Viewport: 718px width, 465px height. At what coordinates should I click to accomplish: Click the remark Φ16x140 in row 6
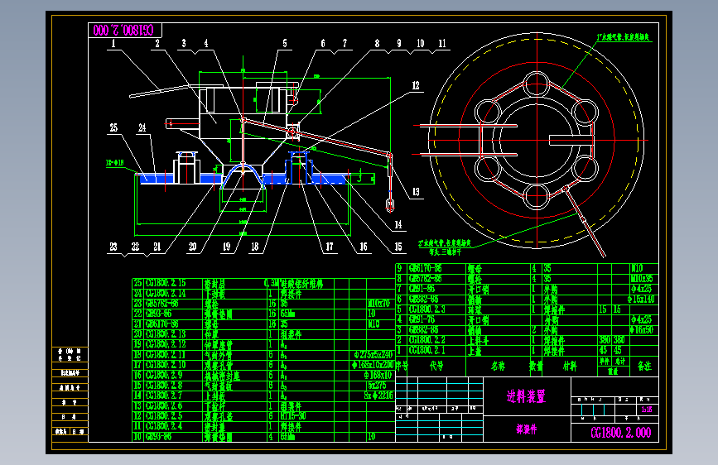point(642,300)
